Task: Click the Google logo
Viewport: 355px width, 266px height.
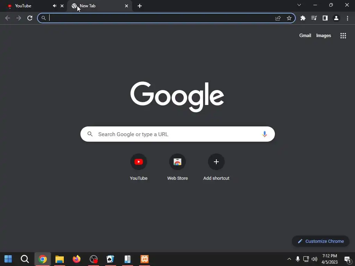Action: tap(177, 97)
